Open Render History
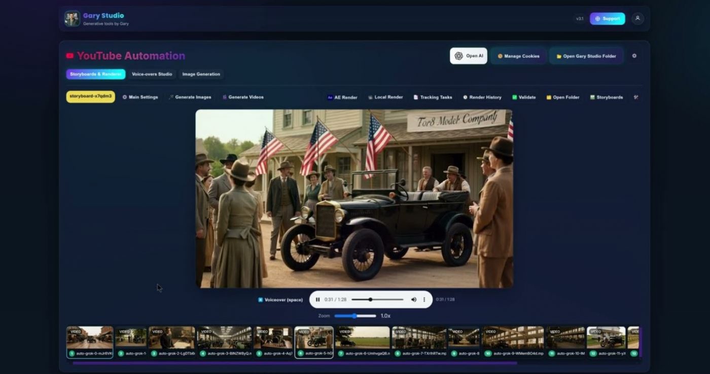 coord(482,97)
